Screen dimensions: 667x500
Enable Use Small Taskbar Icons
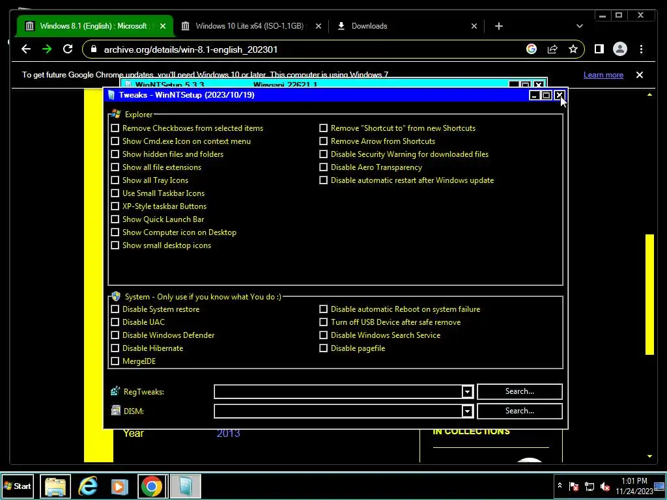point(115,193)
